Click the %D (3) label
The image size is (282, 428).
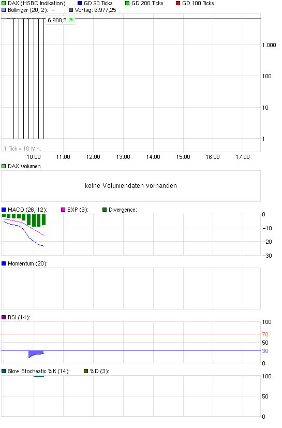pos(99,371)
